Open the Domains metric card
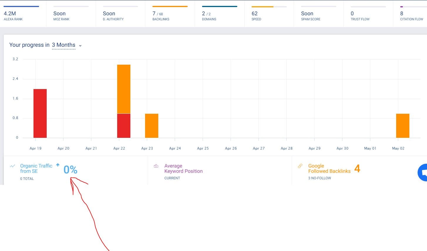The height and width of the screenshot is (251, 427). point(219,14)
